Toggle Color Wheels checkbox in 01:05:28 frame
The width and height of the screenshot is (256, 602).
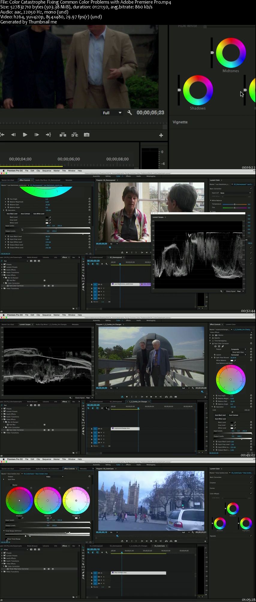pyautogui.click(x=251, y=494)
